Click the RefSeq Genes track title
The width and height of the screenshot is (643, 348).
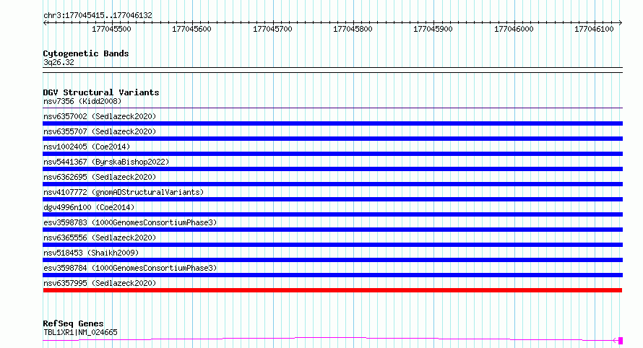(73, 323)
